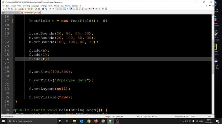Click the Save recorded macro icon
The height and width of the screenshot is (124, 222).
pyautogui.click(x=106, y=9)
